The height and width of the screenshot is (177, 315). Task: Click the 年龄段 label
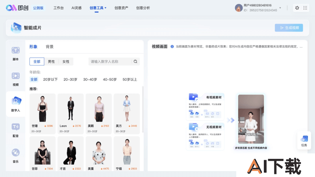(35, 72)
